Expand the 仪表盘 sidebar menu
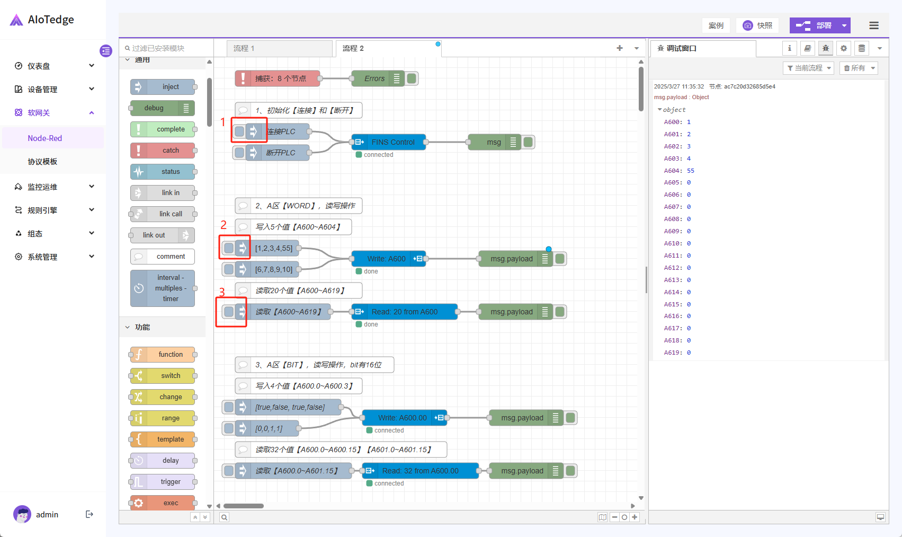902x537 pixels. click(53, 66)
